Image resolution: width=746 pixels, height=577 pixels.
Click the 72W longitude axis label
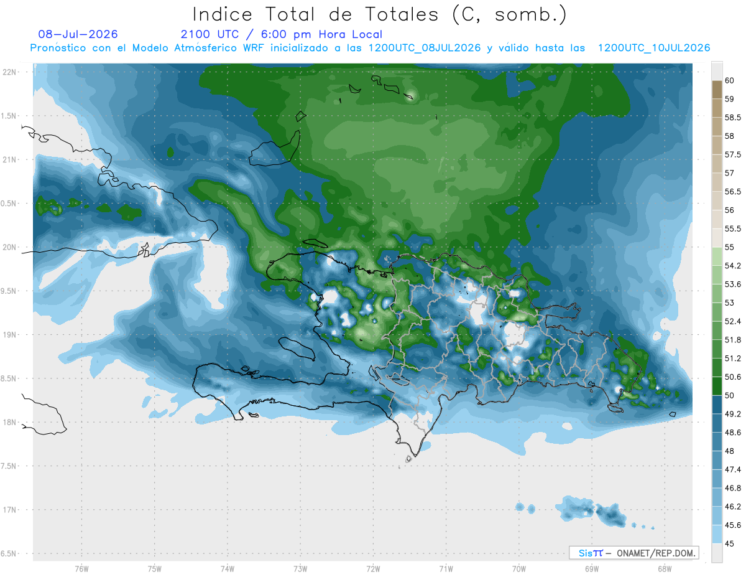click(x=373, y=568)
